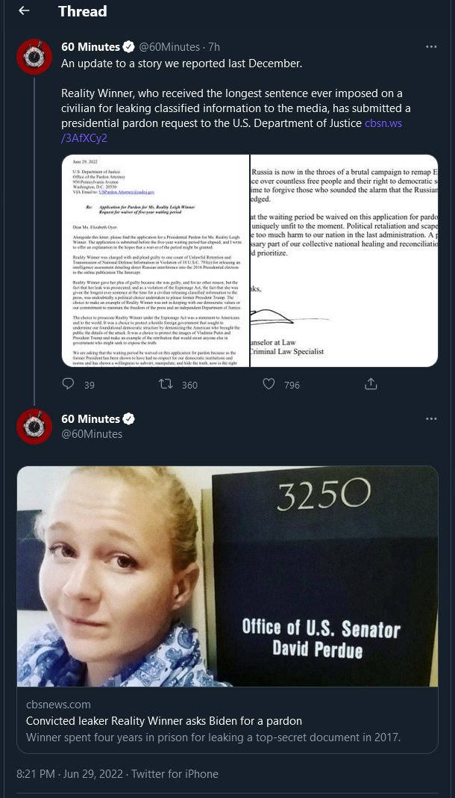Image resolution: width=455 pixels, height=798 pixels.
Task: Open the Convicted leaker Reality Winner headline
Action: [x=164, y=721]
